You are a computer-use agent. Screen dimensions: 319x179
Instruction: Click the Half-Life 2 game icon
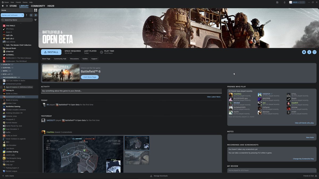point(4,39)
